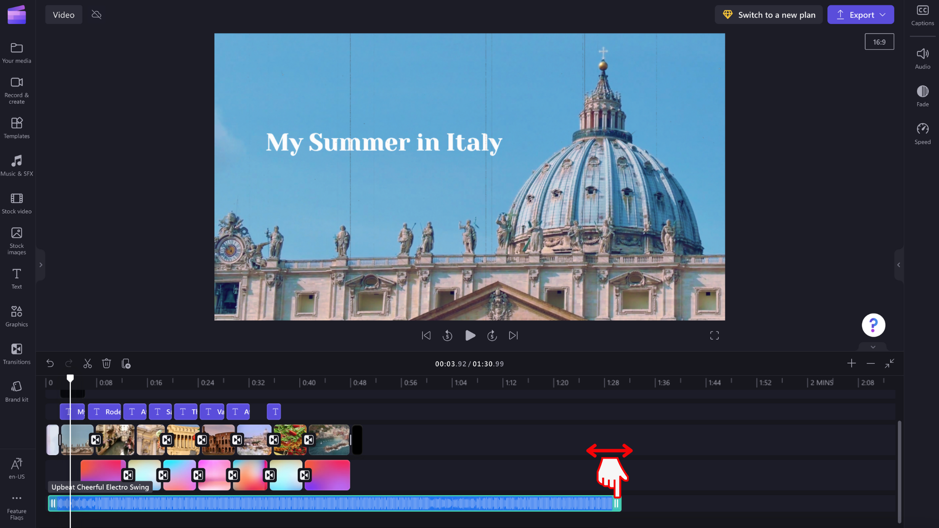Split the clip with the scissors tool
The height and width of the screenshot is (528, 939).
coord(88,363)
